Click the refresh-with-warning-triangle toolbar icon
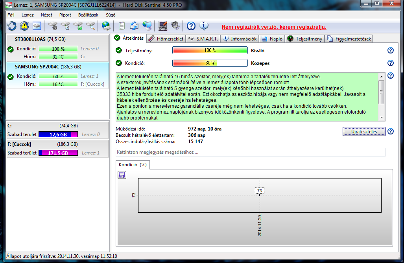The width and height of the screenshot is (404, 263). click(24, 26)
